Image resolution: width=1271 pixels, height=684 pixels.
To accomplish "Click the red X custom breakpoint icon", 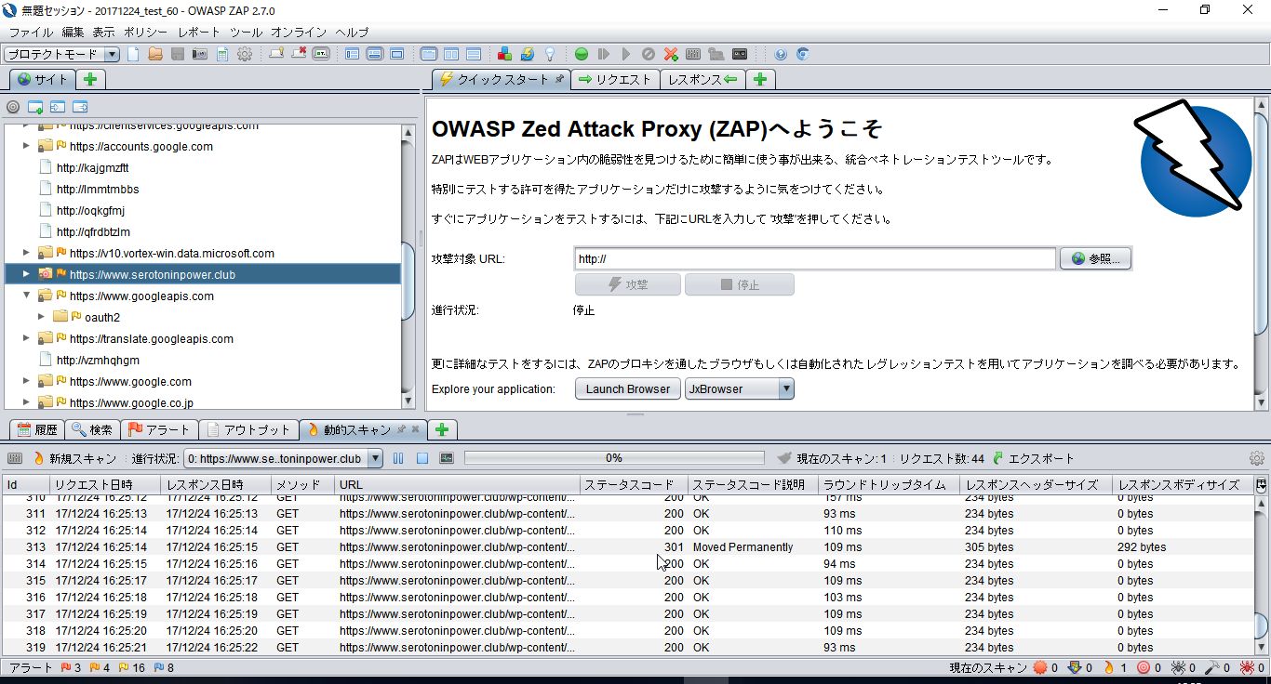I will click(x=670, y=55).
